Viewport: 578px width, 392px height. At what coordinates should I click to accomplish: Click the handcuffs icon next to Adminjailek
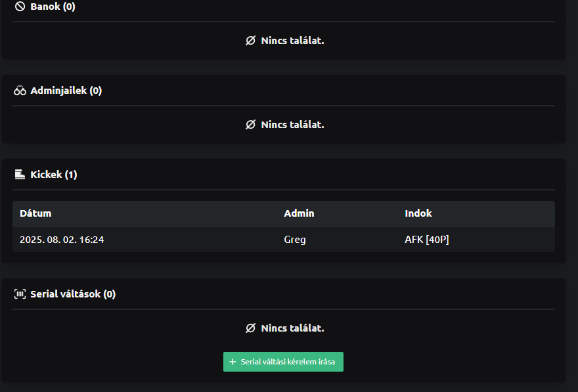tap(20, 91)
